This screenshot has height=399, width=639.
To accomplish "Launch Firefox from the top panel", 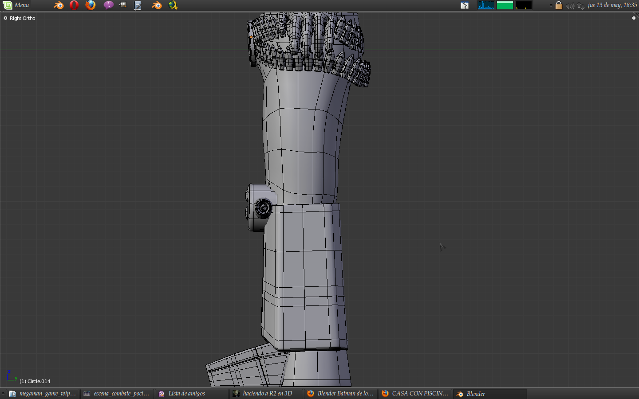I will coord(91,5).
